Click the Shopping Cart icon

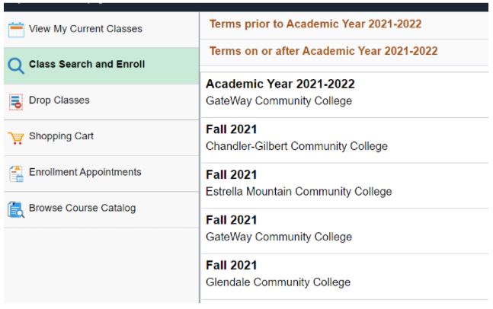coord(16,138)
